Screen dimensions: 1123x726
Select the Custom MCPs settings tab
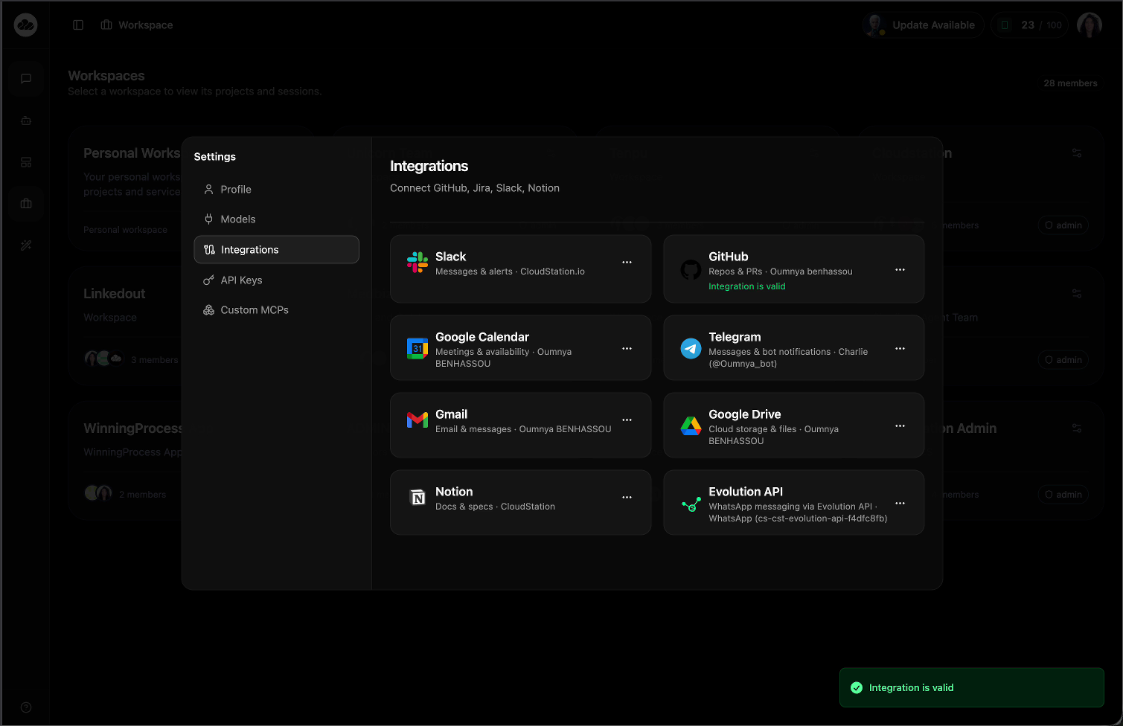coord(276,310)
